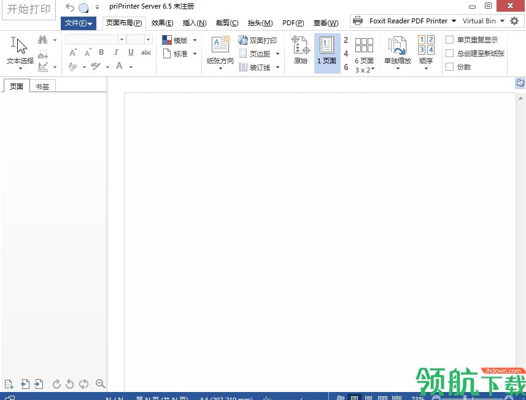This screenshot has width=526, height=400.
Task: Click the panel toggle icon at right edge
Action: (520, 83)
